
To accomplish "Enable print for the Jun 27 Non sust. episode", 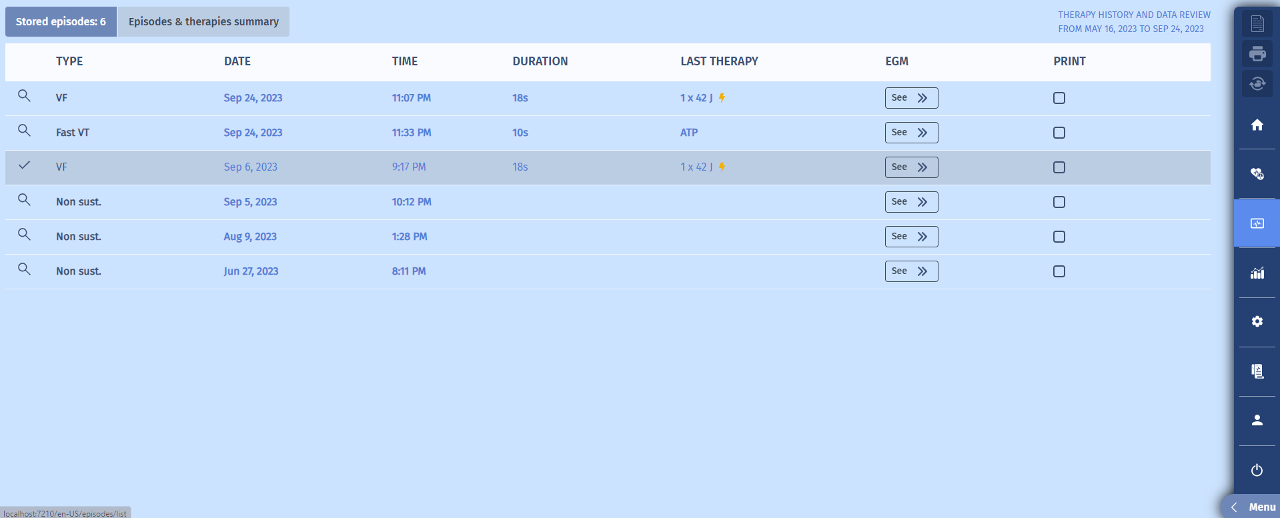I will pyautogui.click(x=1059, y=271).
